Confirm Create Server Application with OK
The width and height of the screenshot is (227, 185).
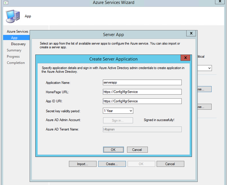113,150
